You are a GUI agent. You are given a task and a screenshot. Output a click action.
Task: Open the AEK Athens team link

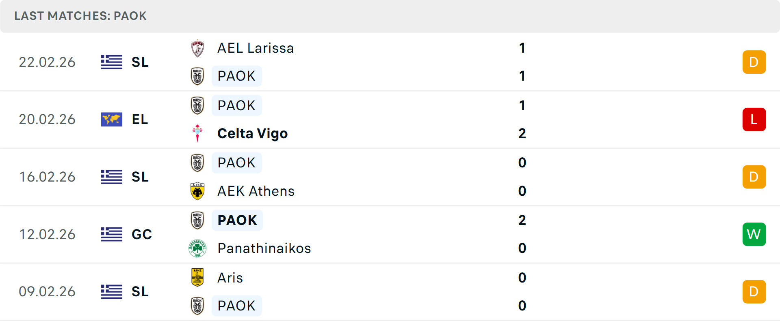[256, 191]
